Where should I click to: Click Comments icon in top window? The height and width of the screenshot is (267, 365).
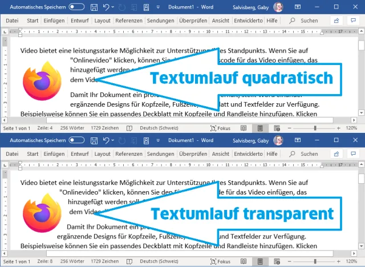(354, 21)
